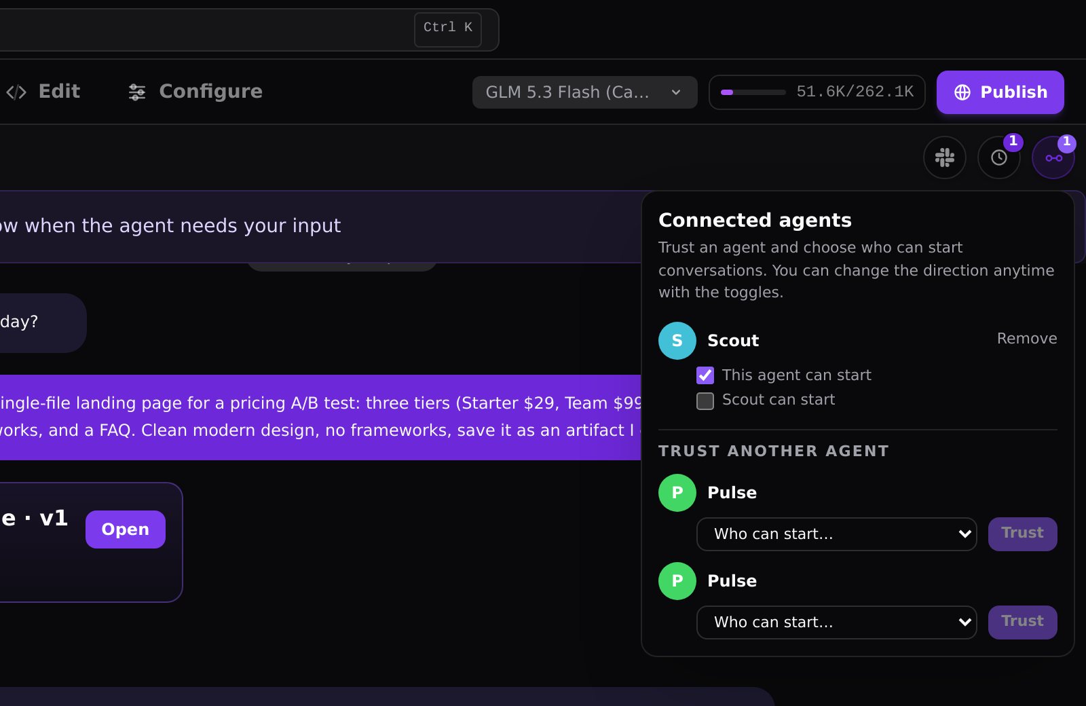Click the second Pulse agent's green avatar

tap(677, 581)
